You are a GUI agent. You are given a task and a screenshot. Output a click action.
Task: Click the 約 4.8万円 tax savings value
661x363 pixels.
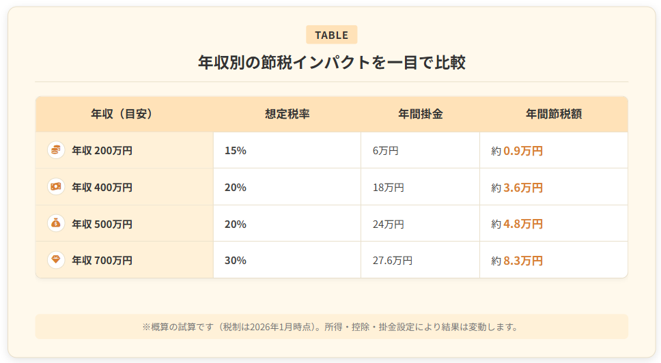click(x=517, y=224)
